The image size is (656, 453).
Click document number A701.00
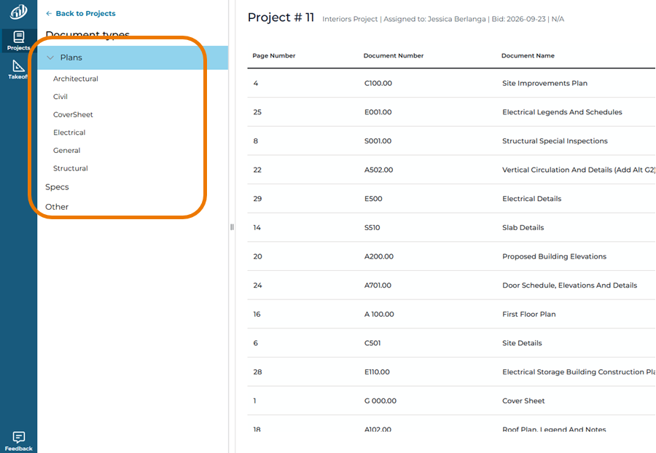378,285
